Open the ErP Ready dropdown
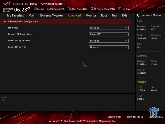165x124 pixels. pyautogui.click(x=109, y=28)
